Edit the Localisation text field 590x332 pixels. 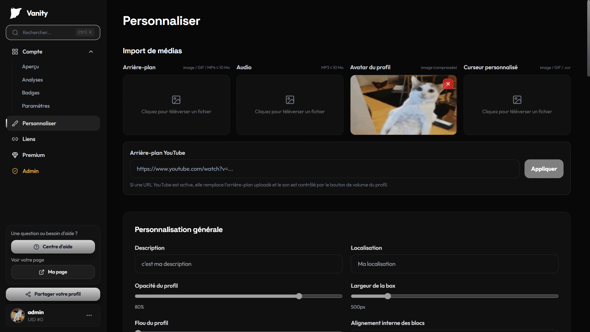pos(454,264)
